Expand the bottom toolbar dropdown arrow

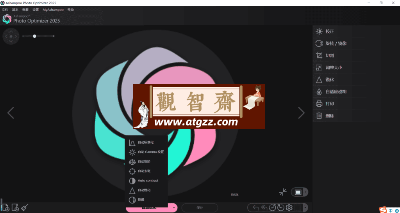pos(305,208)
